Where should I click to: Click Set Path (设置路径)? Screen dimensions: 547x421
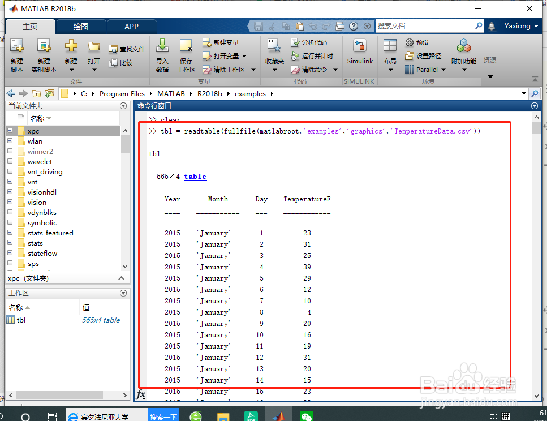[x=423, y=56]
